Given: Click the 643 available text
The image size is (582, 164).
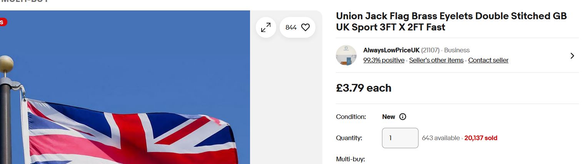Looking at the screenshot, I should click(x=440, y=138).
